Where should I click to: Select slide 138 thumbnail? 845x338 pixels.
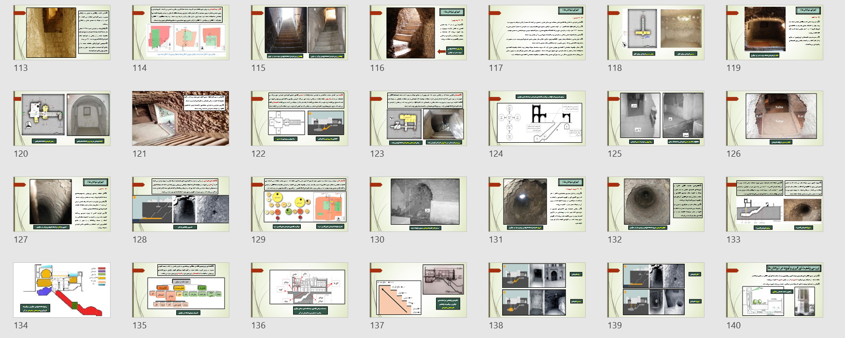[537, 290]
